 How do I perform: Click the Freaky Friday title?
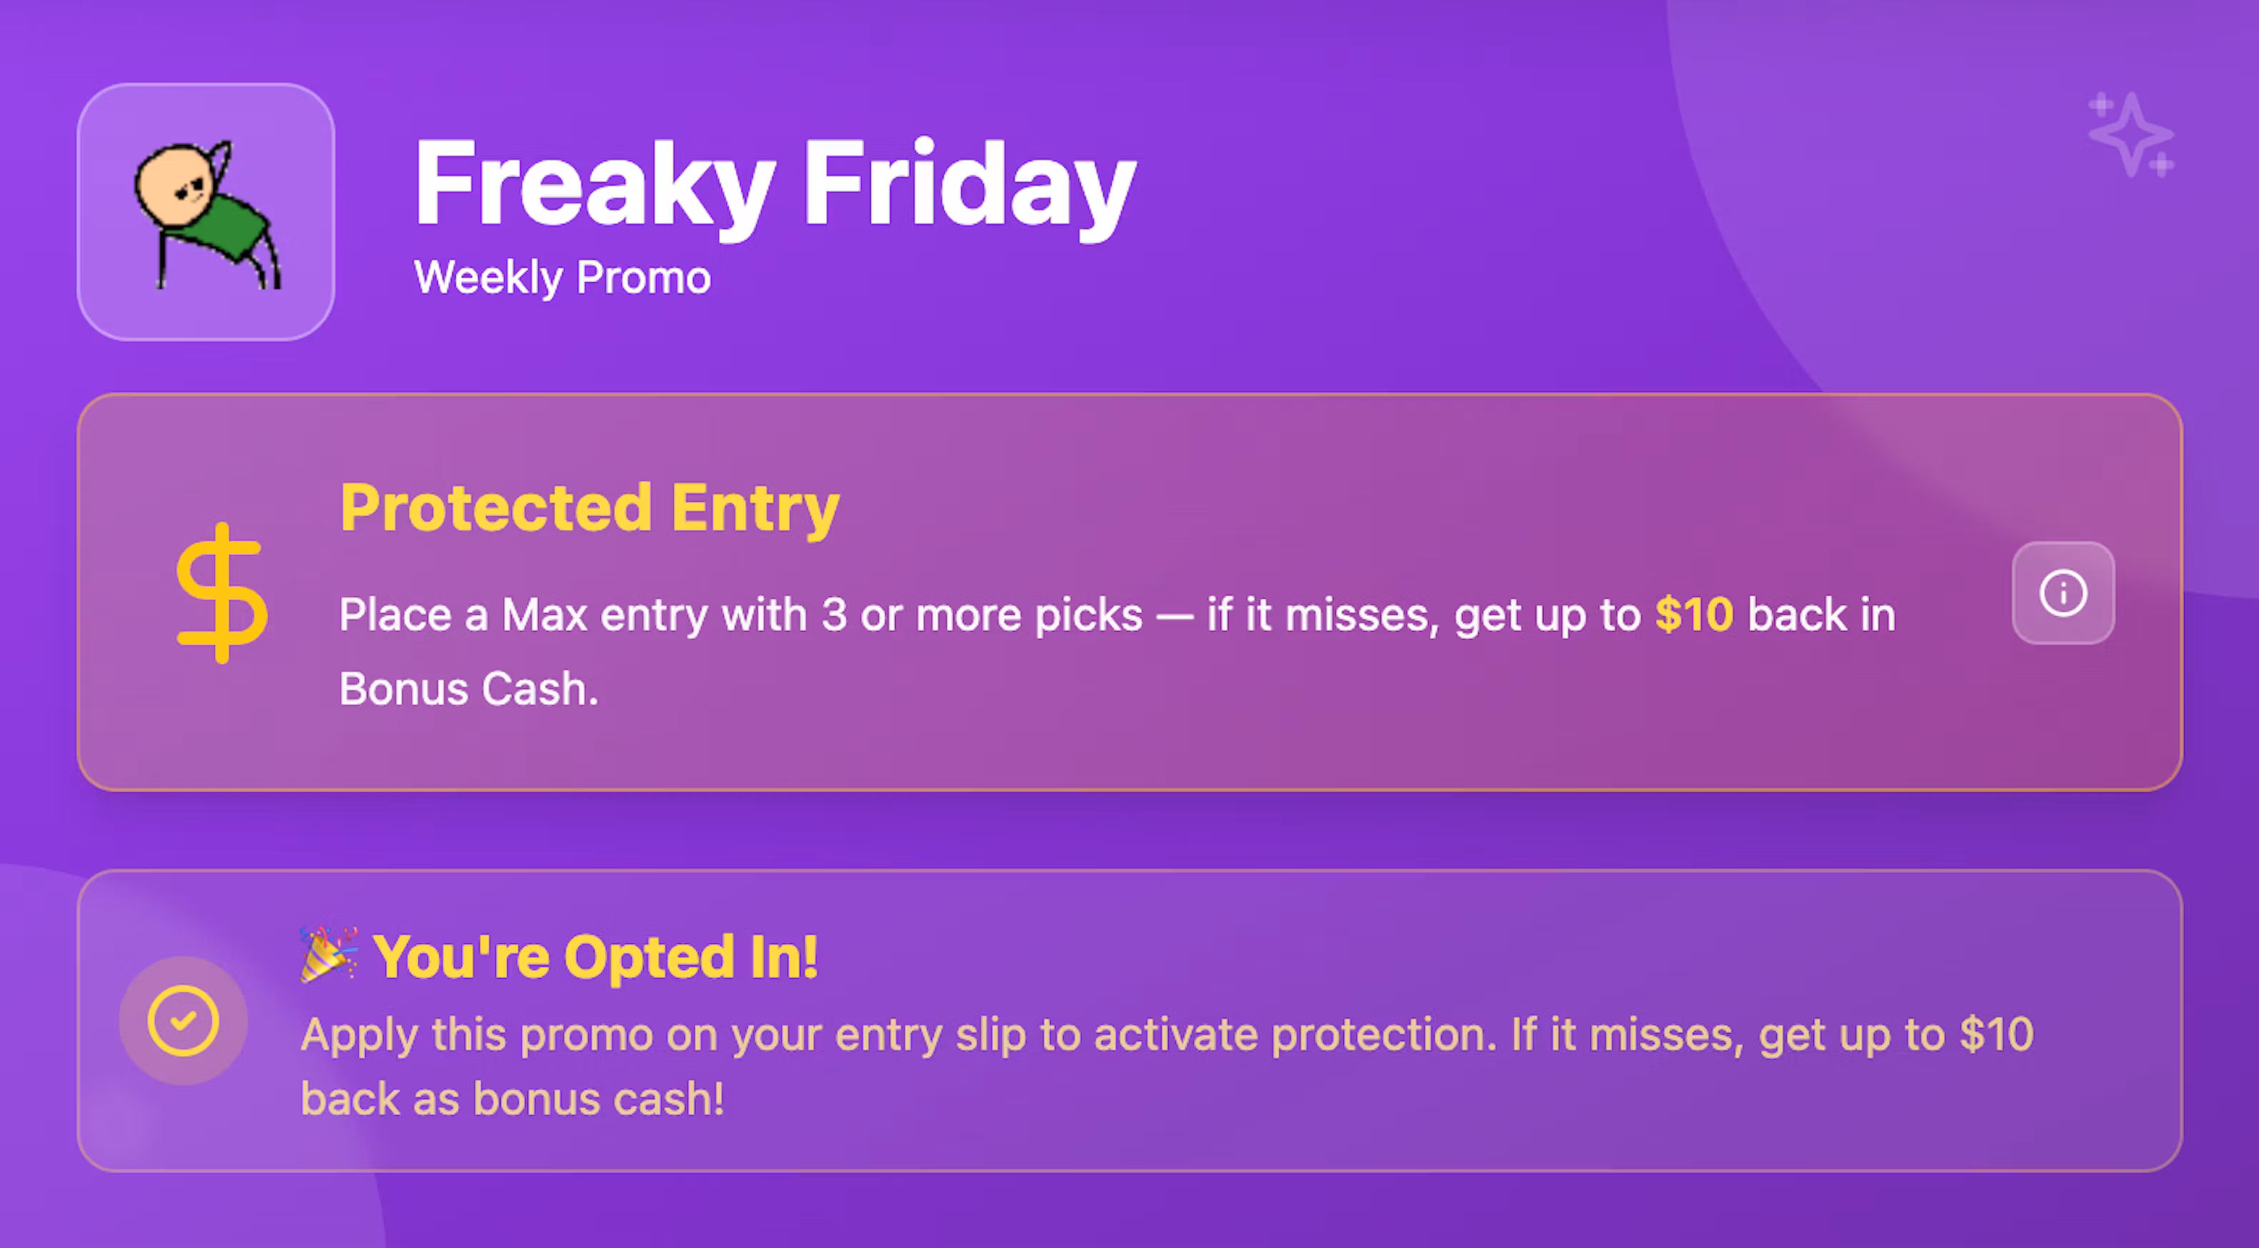pos(774,184)
